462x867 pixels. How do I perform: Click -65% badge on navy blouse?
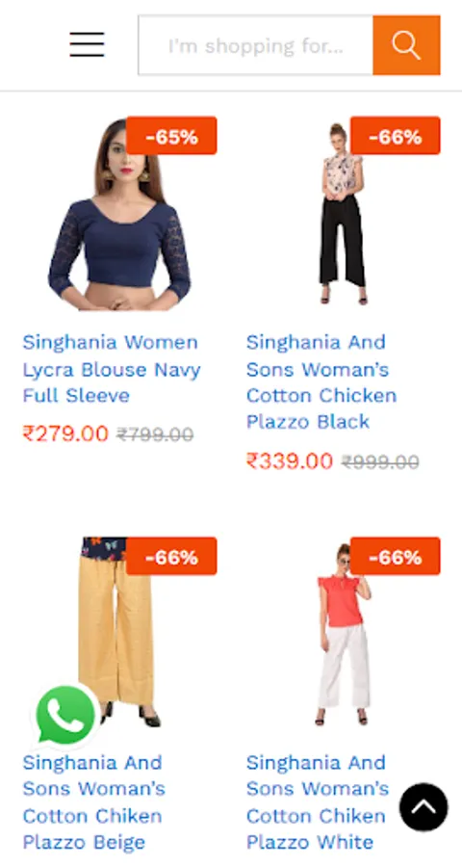[171, 136]
